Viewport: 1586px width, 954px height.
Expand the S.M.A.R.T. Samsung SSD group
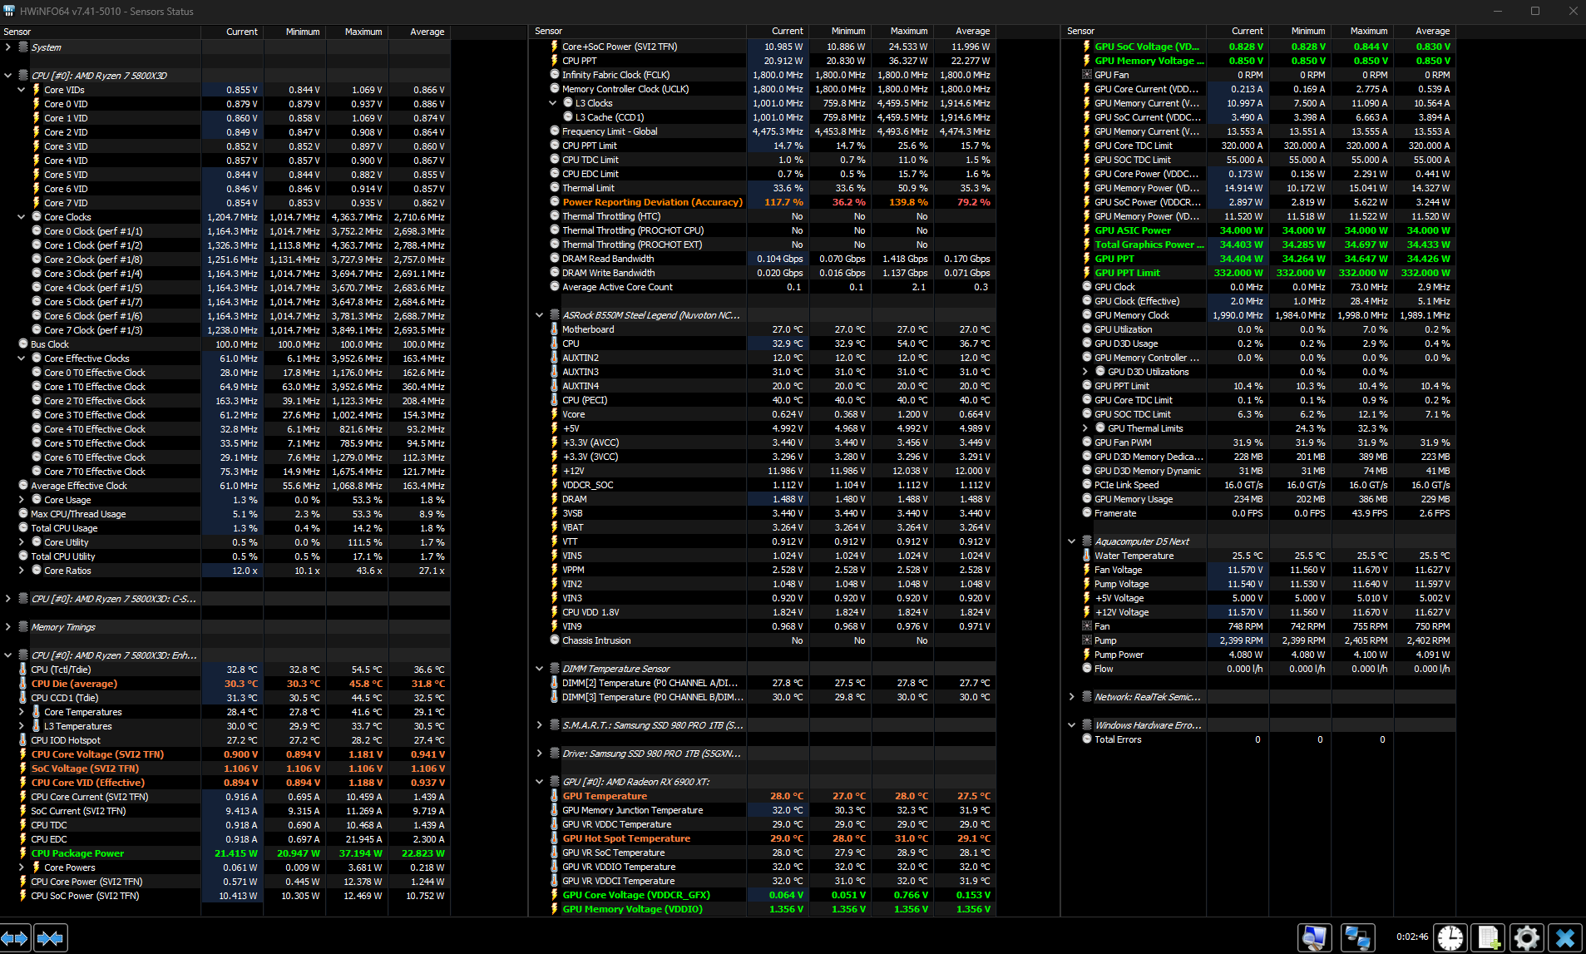click(x=540, y=725)
